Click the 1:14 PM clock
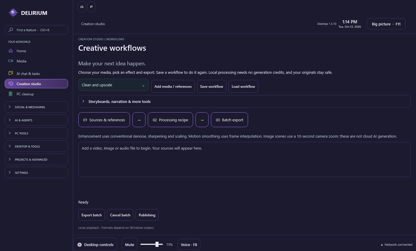This screenshot has height=251, width=416. [x=350, y=22]
